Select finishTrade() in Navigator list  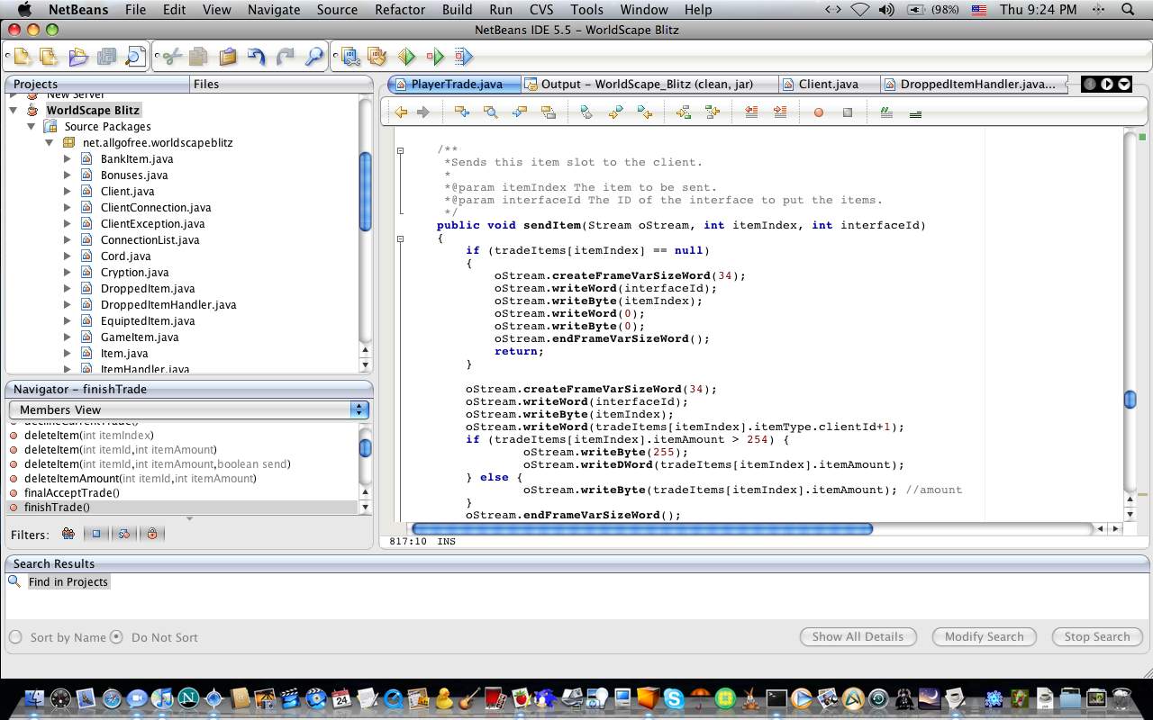click(184, 508)
